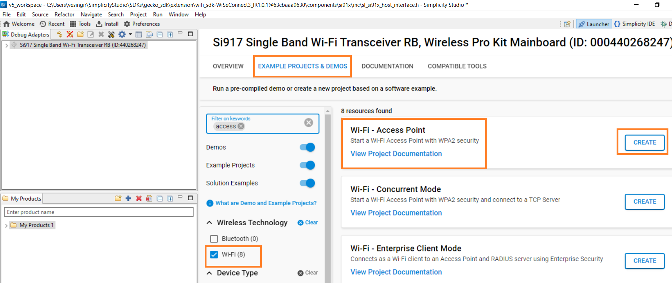Toggle the Demos switch off
Viewport: 672px width, 283px height.
point(307,147)
